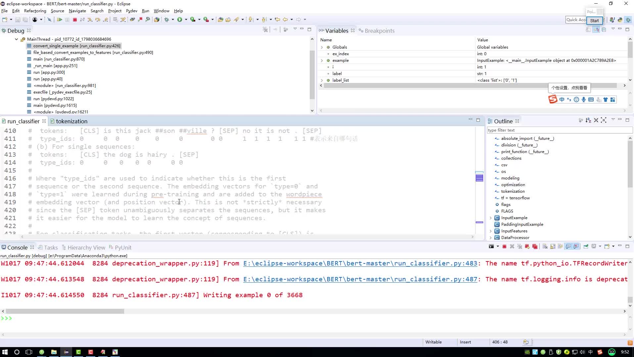This screenshot has width=634, height=357.
Task: Open the Navigate menu
Action: (x=77, y=11)
